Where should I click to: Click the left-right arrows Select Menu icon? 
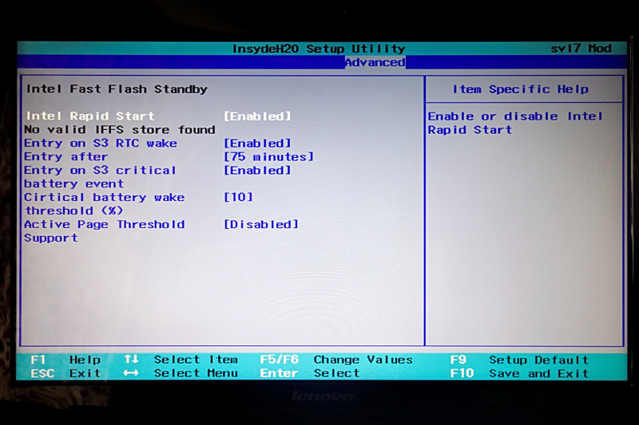point(131,372)
